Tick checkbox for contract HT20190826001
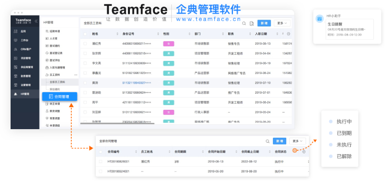Screen dimensions: 385x181 pos(101,162)
